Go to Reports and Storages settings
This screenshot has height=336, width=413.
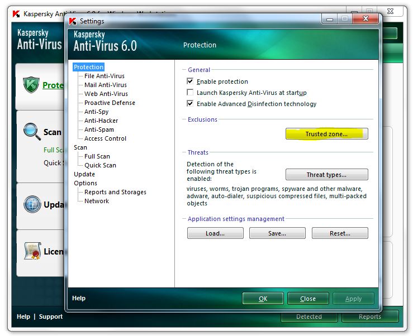(x=115, y=192)
